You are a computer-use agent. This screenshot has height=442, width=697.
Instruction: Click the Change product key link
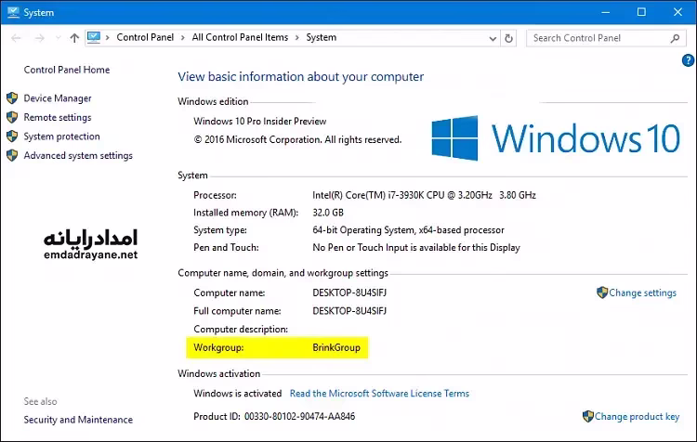click(x=637, y=417)
